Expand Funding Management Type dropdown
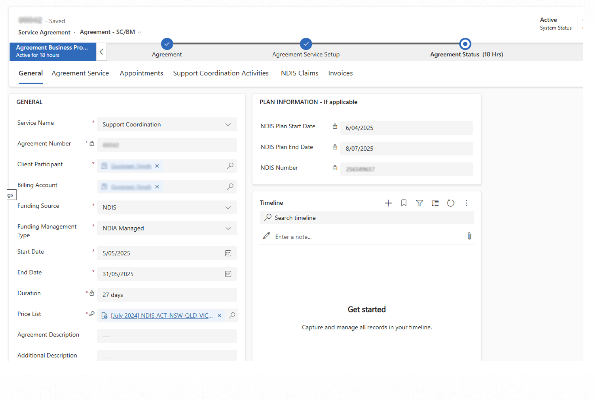Screen dimensions: 595x400 click(x=228, y=228)
